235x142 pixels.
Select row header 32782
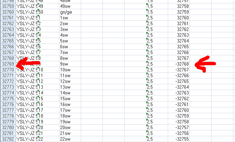click(x=8, y=139)
